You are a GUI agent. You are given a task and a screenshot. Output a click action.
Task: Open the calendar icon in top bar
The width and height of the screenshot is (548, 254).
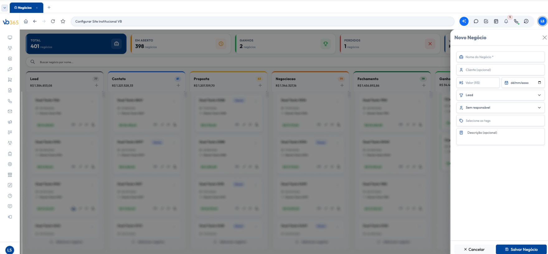point(496,21)
